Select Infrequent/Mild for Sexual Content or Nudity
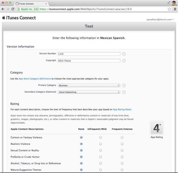The image size is (178, 173). 101,150
